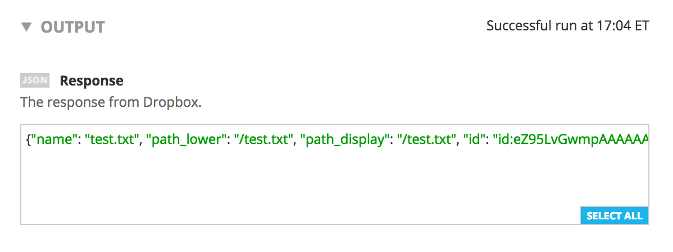Click the gray JSON badge icon
673x252 pixels.
(x=35, y=80)
